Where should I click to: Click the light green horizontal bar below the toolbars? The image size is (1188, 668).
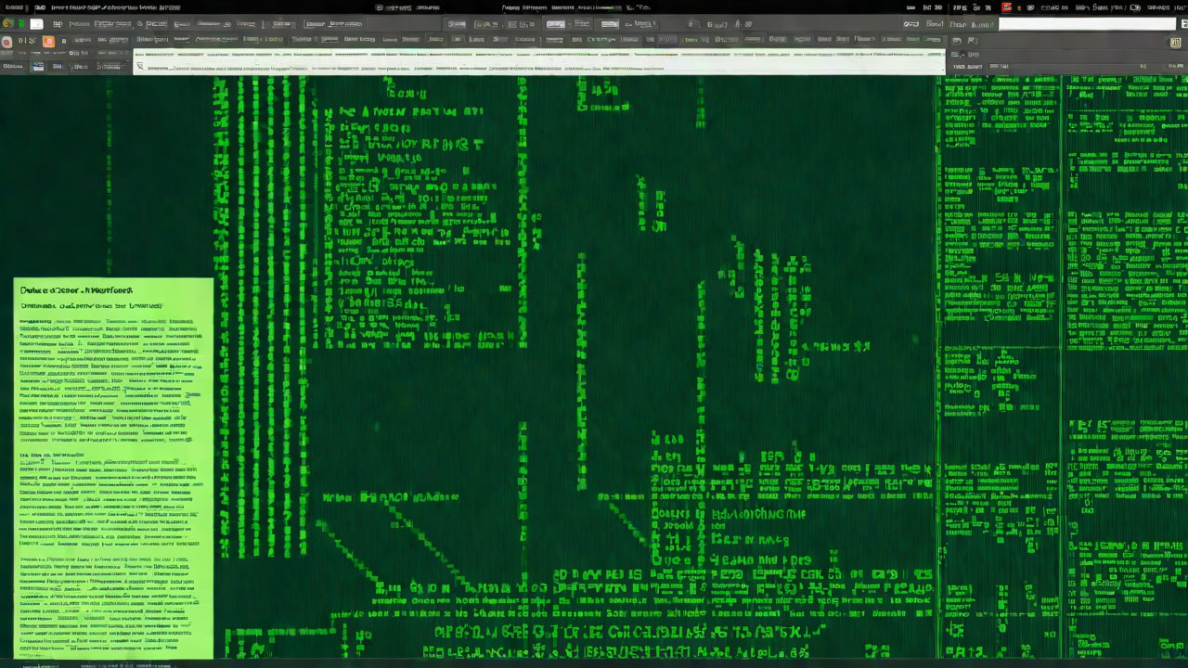(538, 61)
